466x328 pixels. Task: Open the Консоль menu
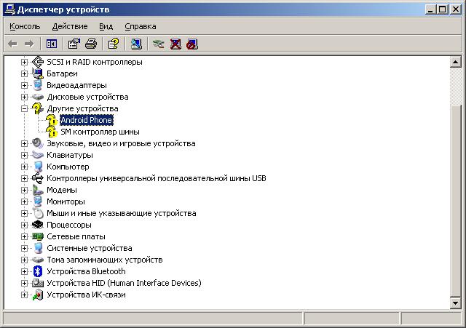click(x=25, y=26)
